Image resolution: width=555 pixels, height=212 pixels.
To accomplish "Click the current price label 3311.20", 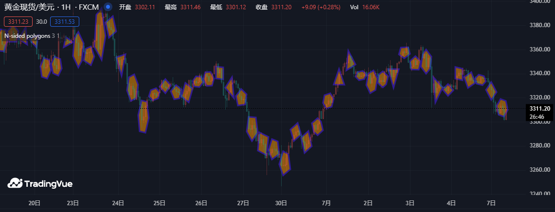I will 540,109.
